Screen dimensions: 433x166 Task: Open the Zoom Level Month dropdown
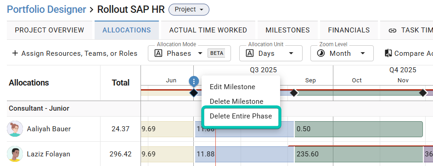(342, 54)
